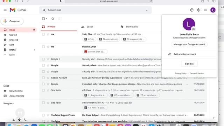Image resolution: width=224 pixels, height=126 pixels.
Task: Open the More options three-dot menu
Action: [x=59, y=19]
